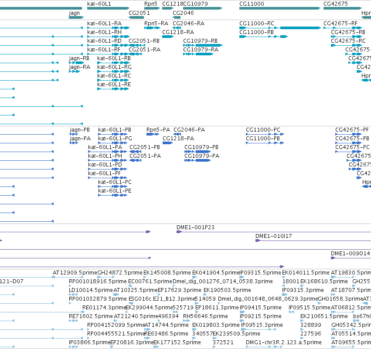The image size is (371, 349).
Task: Click EST number 372521 label
Action: point(223,342)
